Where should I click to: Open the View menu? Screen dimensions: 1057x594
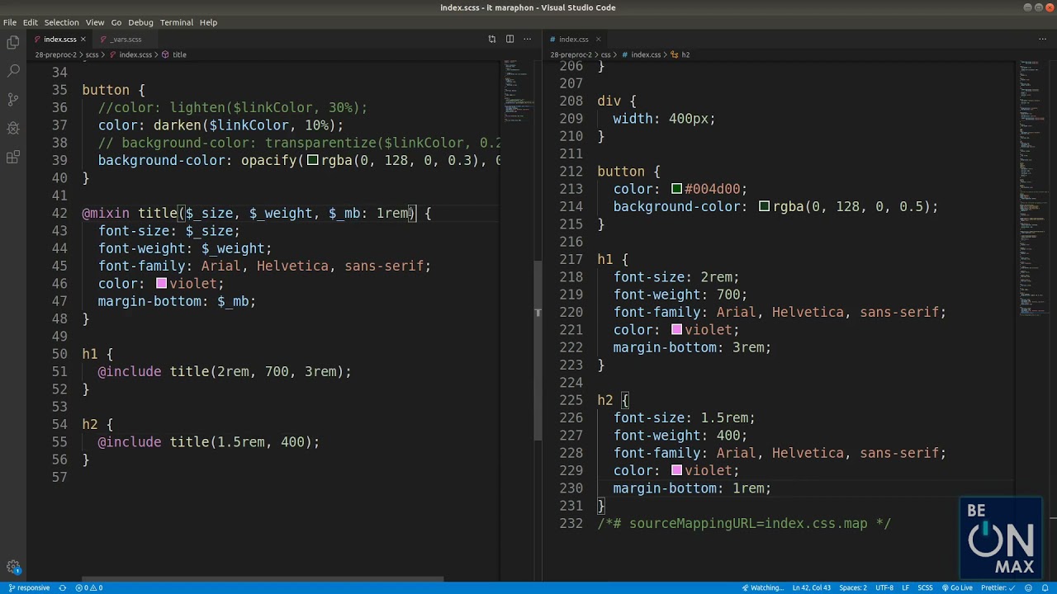pos(95,22)
